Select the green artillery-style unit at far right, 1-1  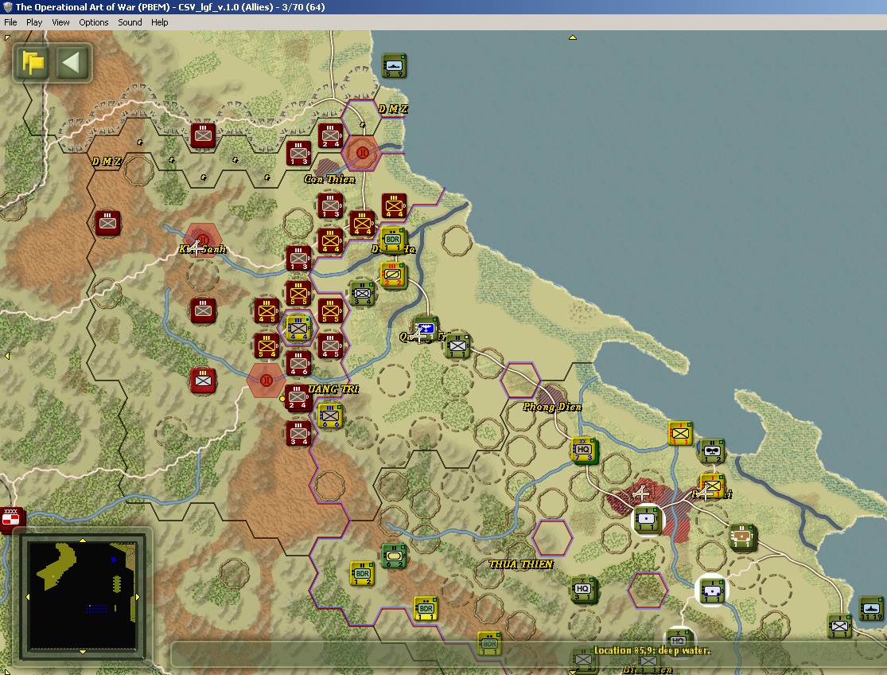(839, 626)
